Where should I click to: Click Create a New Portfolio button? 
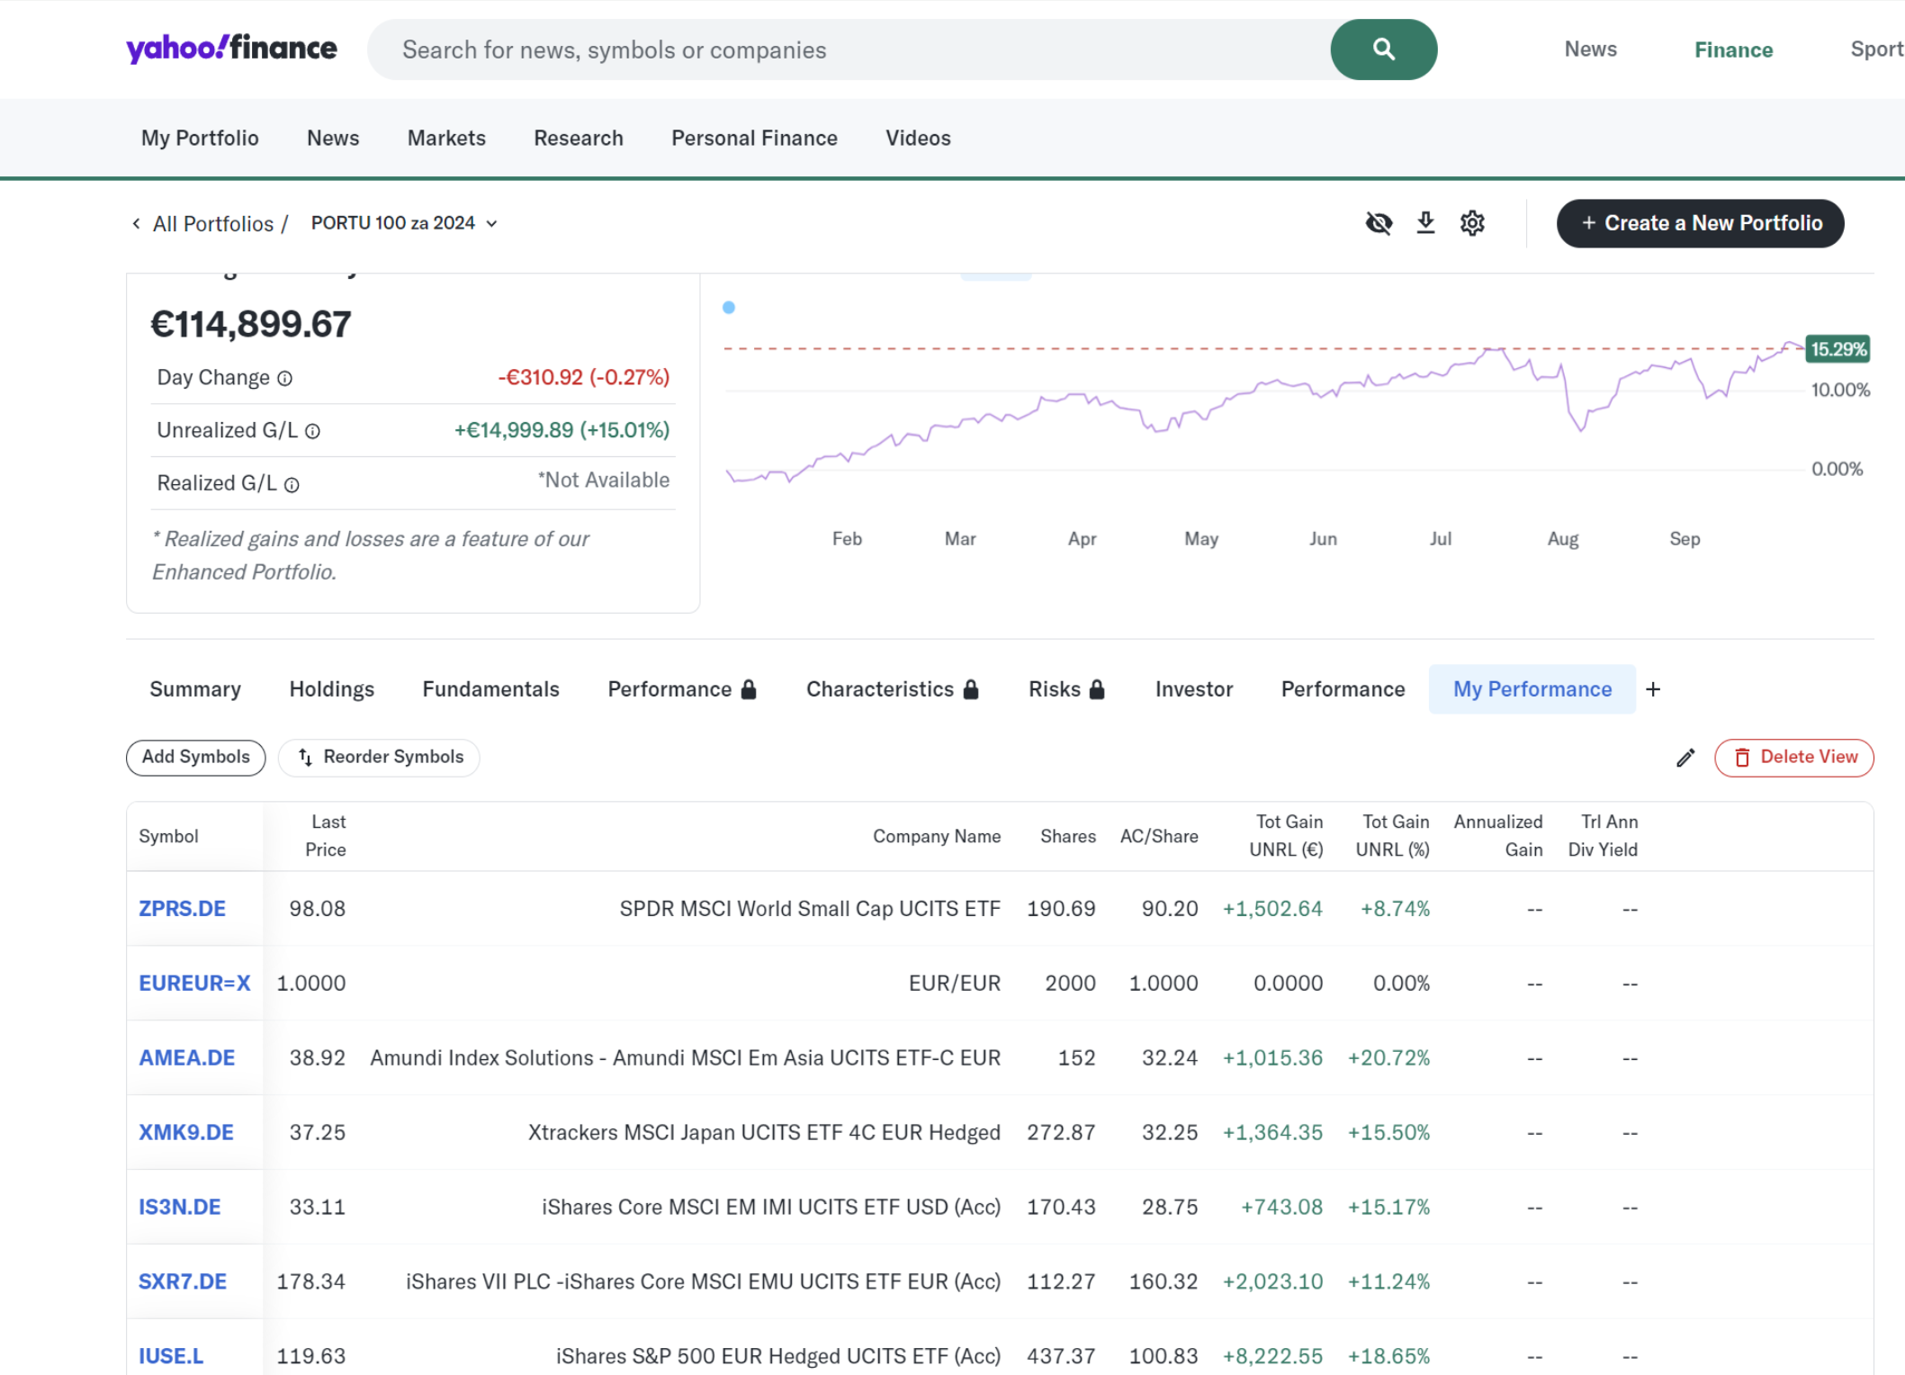[1700, 223]
